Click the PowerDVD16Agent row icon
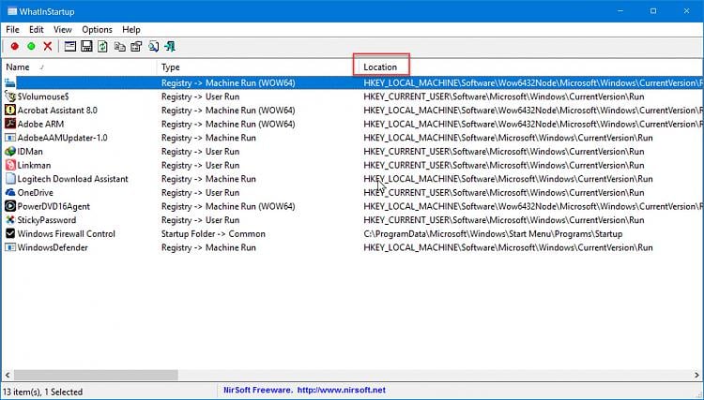Screen dimensions: 704x400 click(x=10, y=206)
